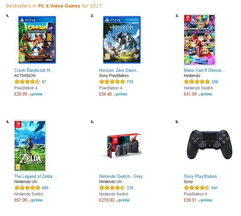
Task: Click the Prime badge next to £279.00
Action: [123, 200]
